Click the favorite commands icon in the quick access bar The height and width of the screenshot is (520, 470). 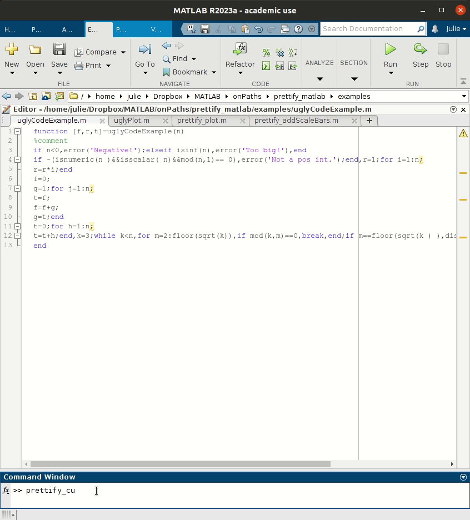191,29
